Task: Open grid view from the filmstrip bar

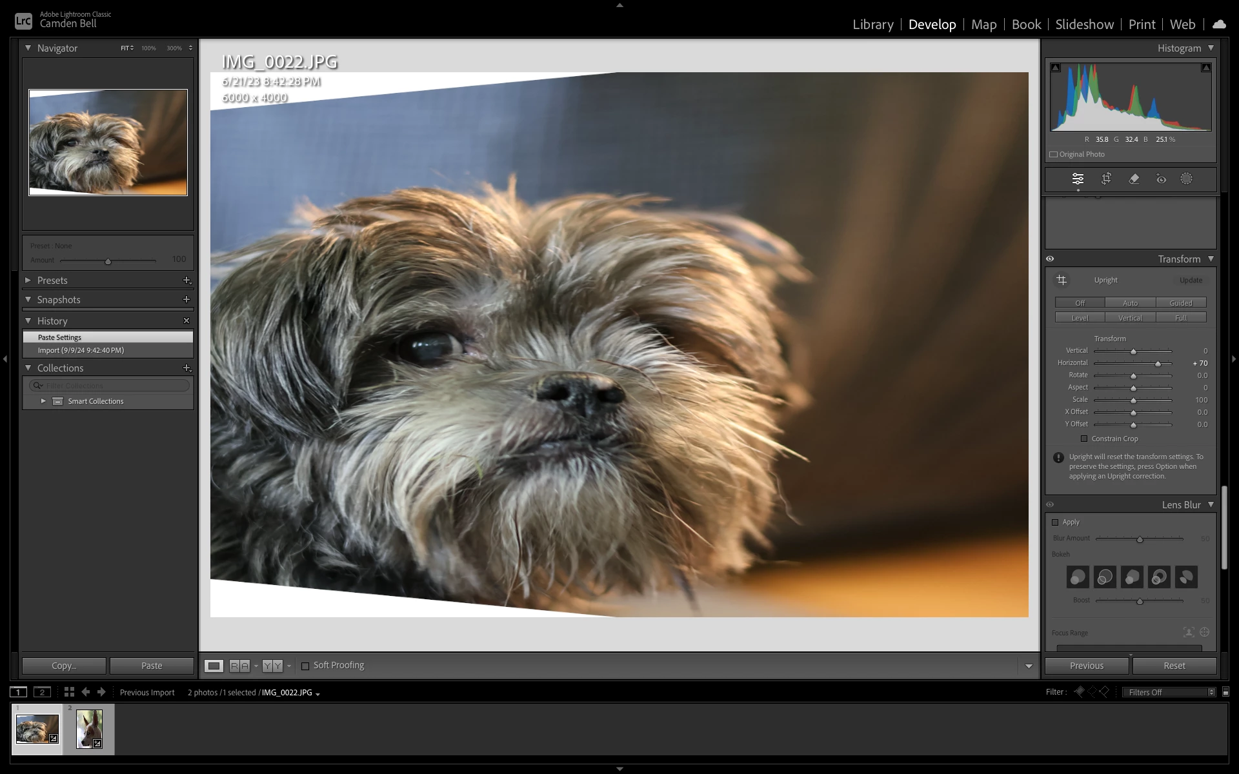Action: [69, 692]
